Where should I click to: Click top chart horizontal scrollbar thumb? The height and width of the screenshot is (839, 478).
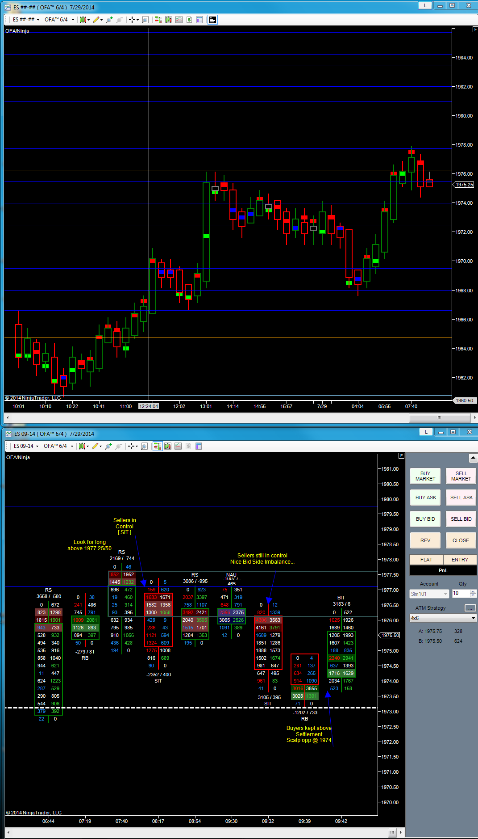coord(440,417)
